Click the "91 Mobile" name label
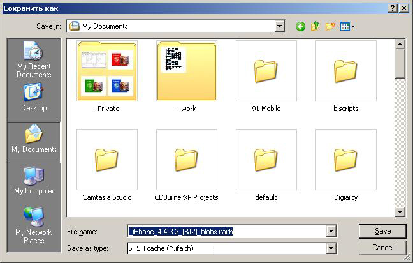 [266, 109]
